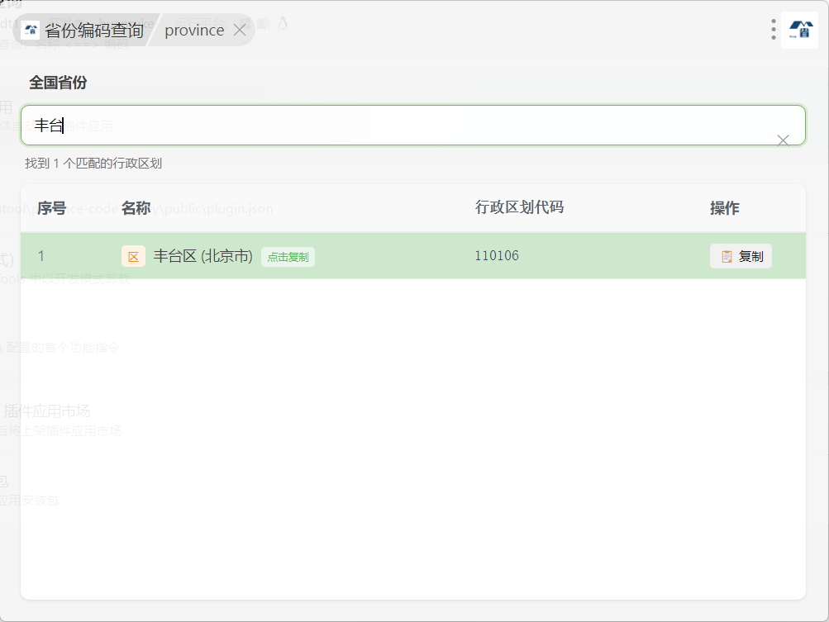The height and width of the screenshot is (622, 829).
Task: Click the 全国省份 heading
Action: point(58,83)
